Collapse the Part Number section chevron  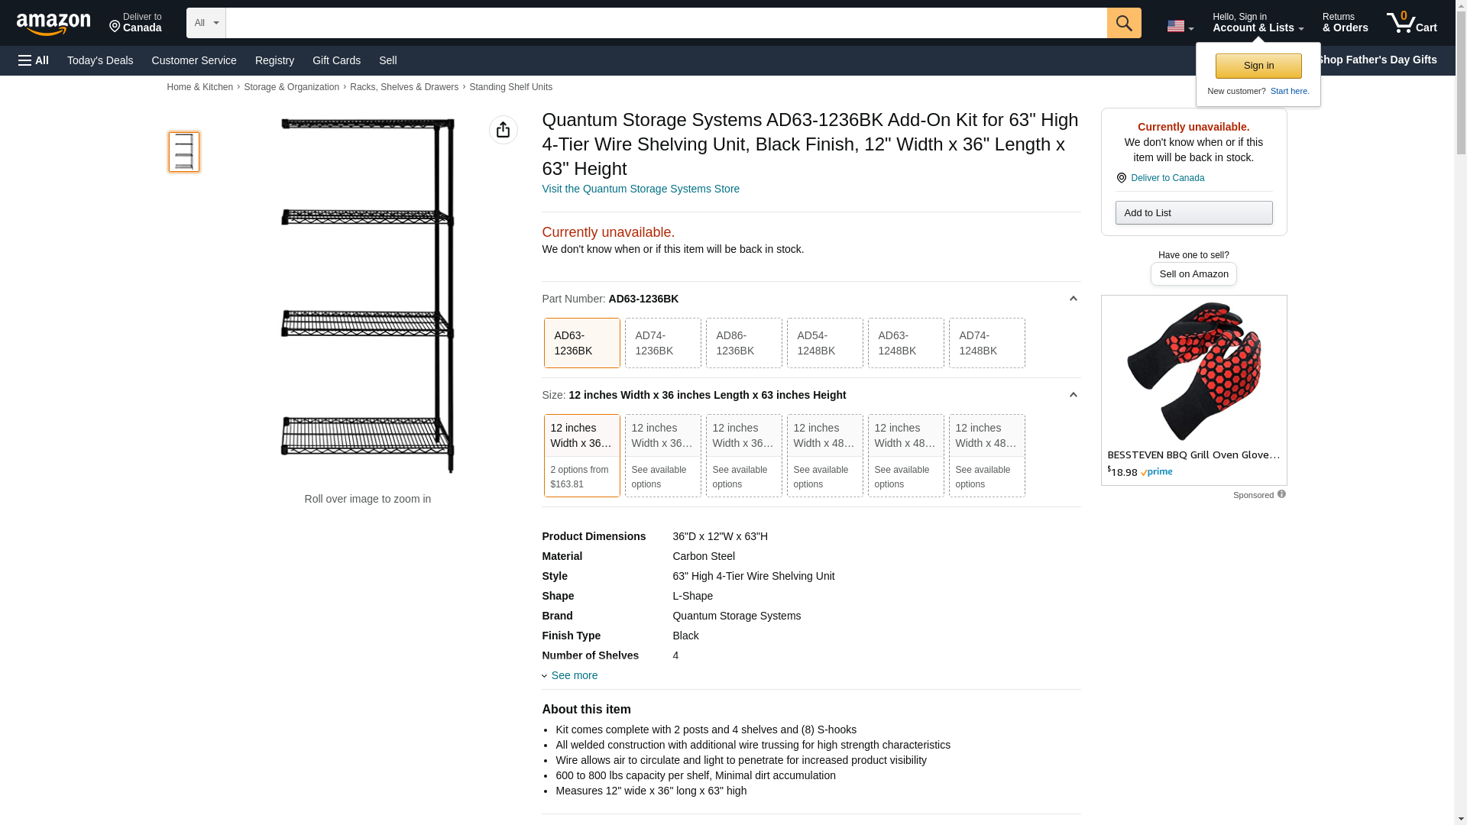(x=1073, y=299)
